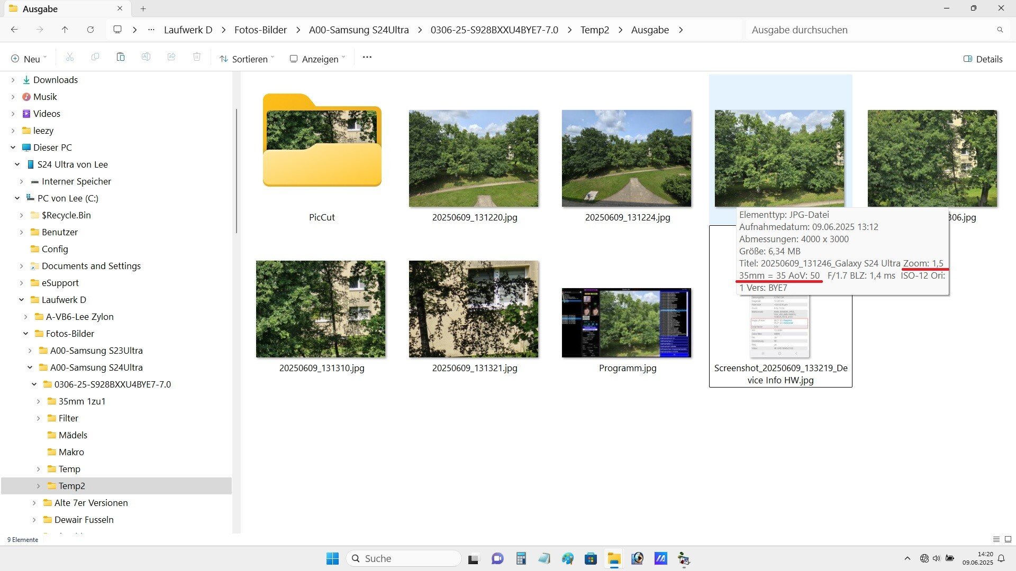
Task: Go up one folder level arrow
Action: (x=65, y=30)
